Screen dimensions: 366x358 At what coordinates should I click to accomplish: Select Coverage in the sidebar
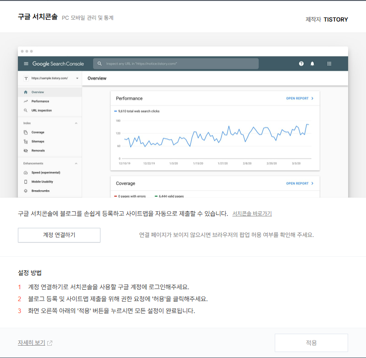38,132
